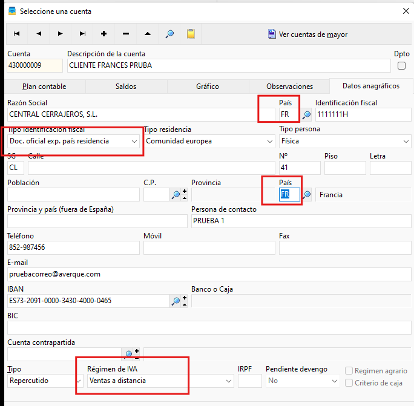Jump to the last account record
This screenshot has width=414, height=406.
click(82, 34)
